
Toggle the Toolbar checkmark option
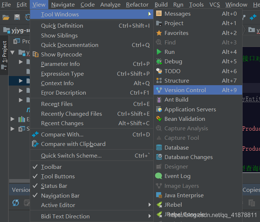[92, 167]
